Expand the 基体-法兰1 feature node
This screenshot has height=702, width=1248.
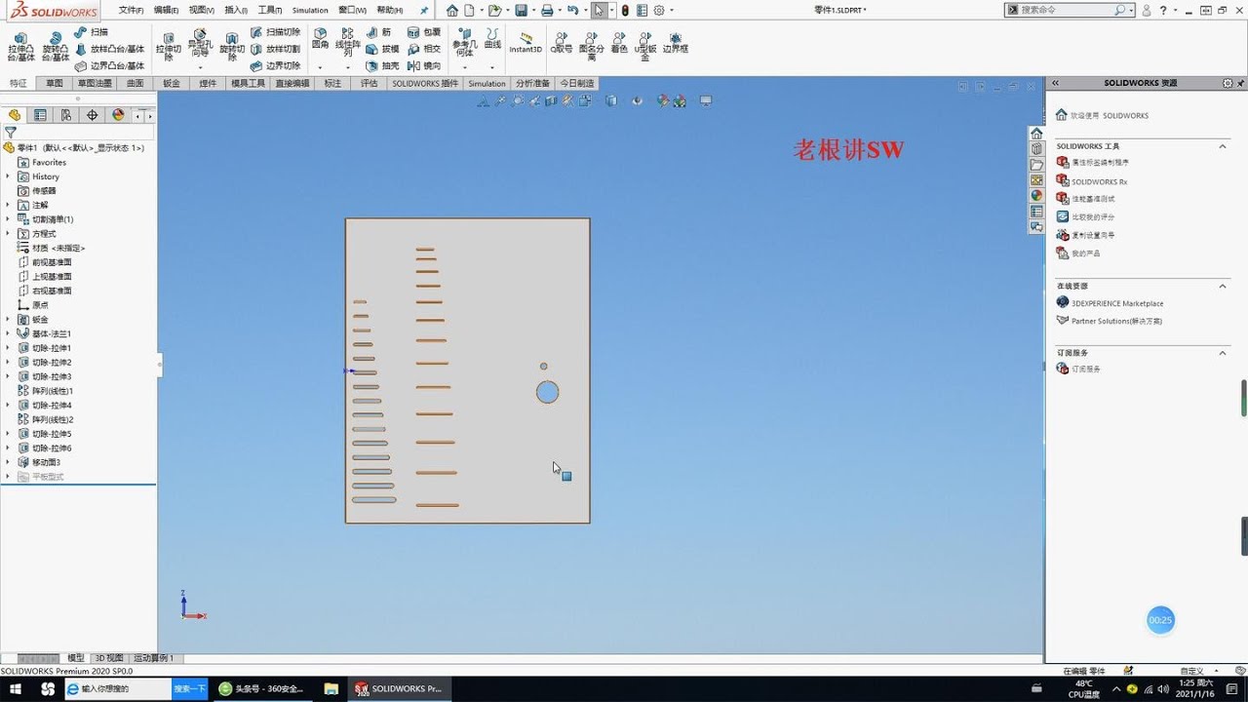(x=8, y=333)
